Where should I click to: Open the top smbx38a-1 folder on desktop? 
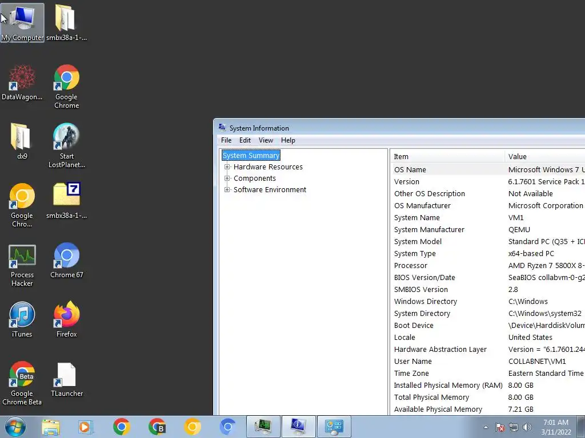click(x=66, y=23)
